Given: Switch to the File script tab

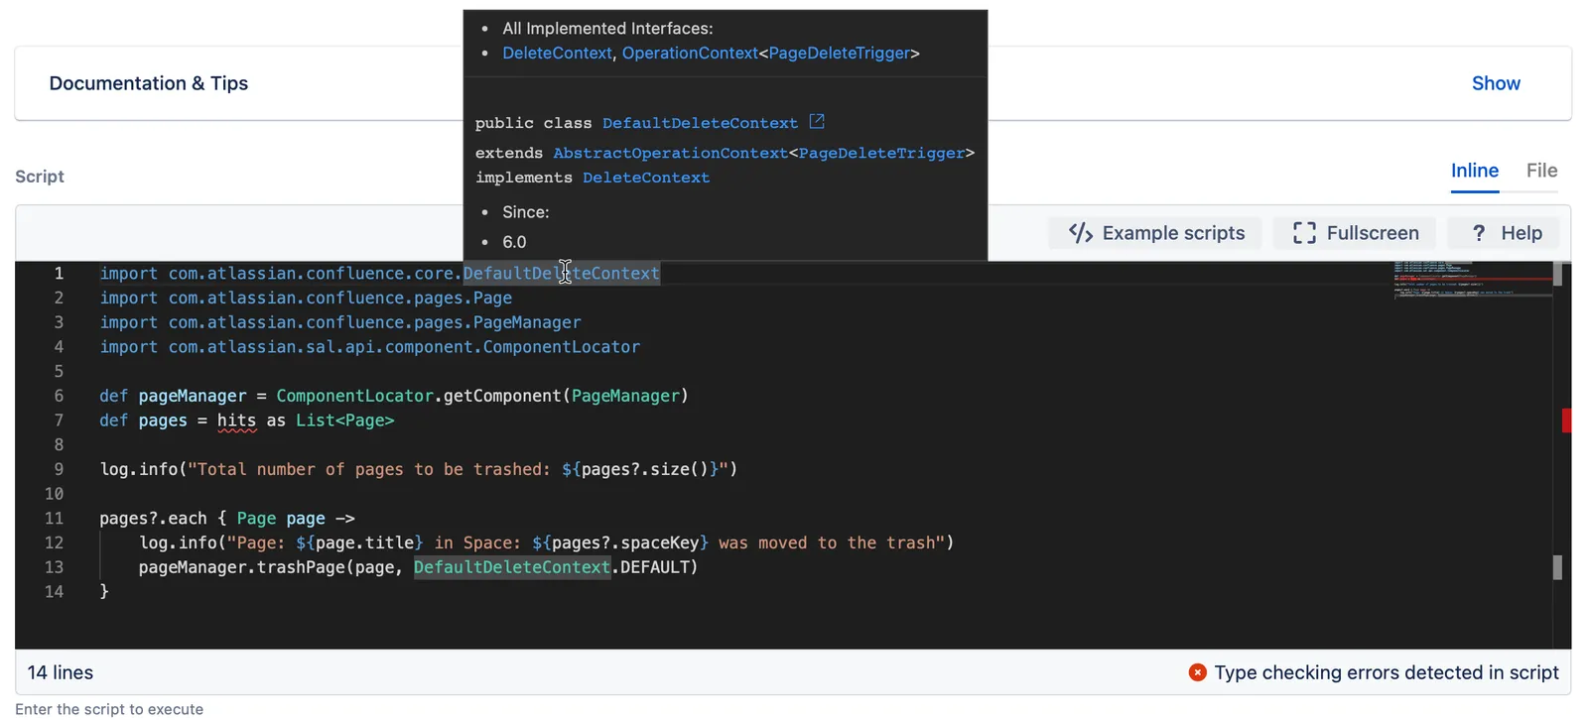Looking at the screenshot, I should tap(1541, 171).
